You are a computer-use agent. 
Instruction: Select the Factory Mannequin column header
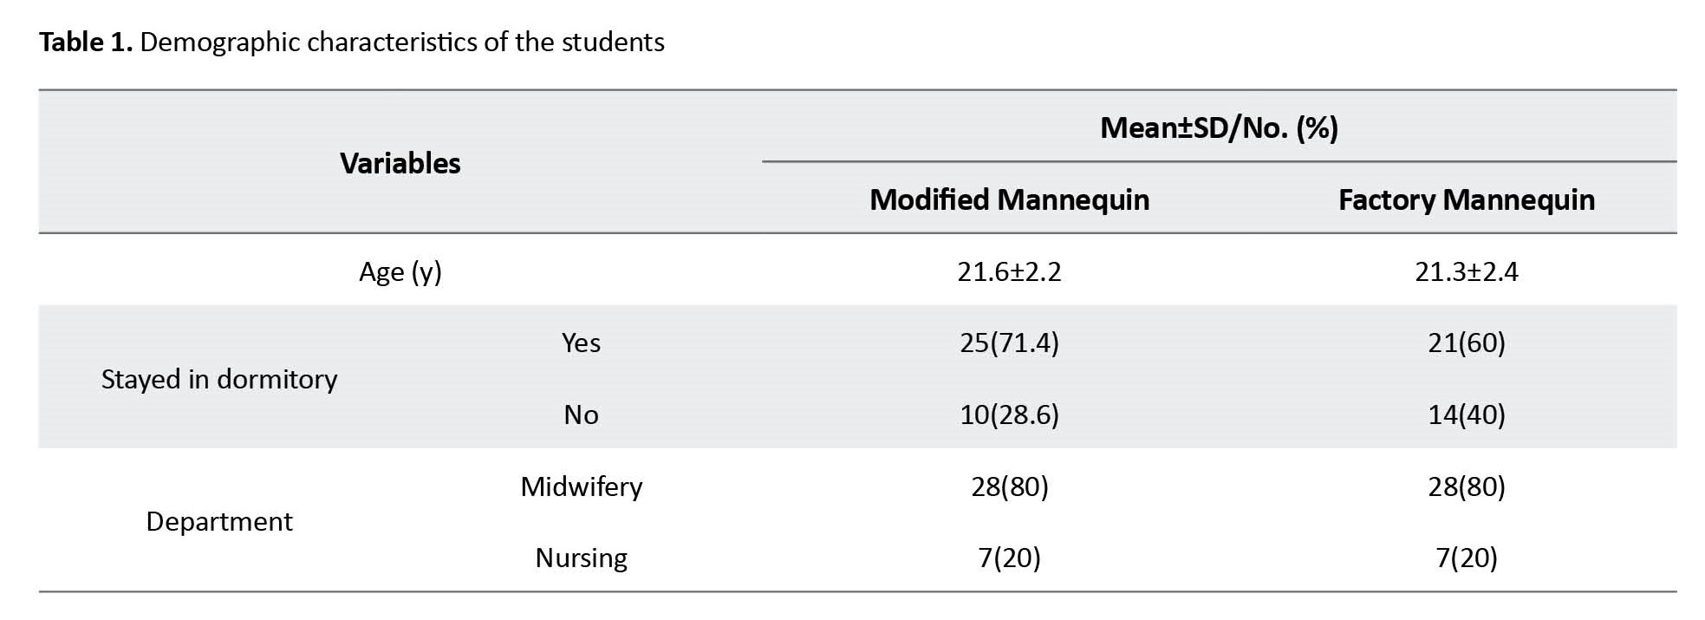[1466, 199]
